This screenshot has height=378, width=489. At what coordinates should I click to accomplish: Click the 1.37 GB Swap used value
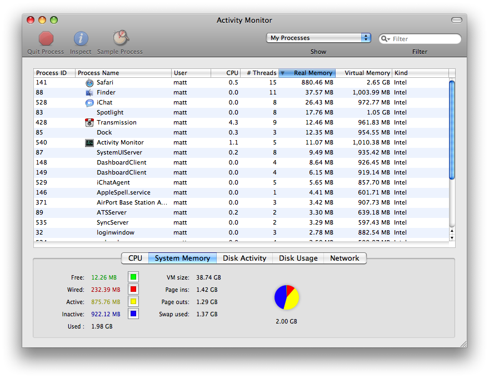pyautogui.click(x=207, y=315)
